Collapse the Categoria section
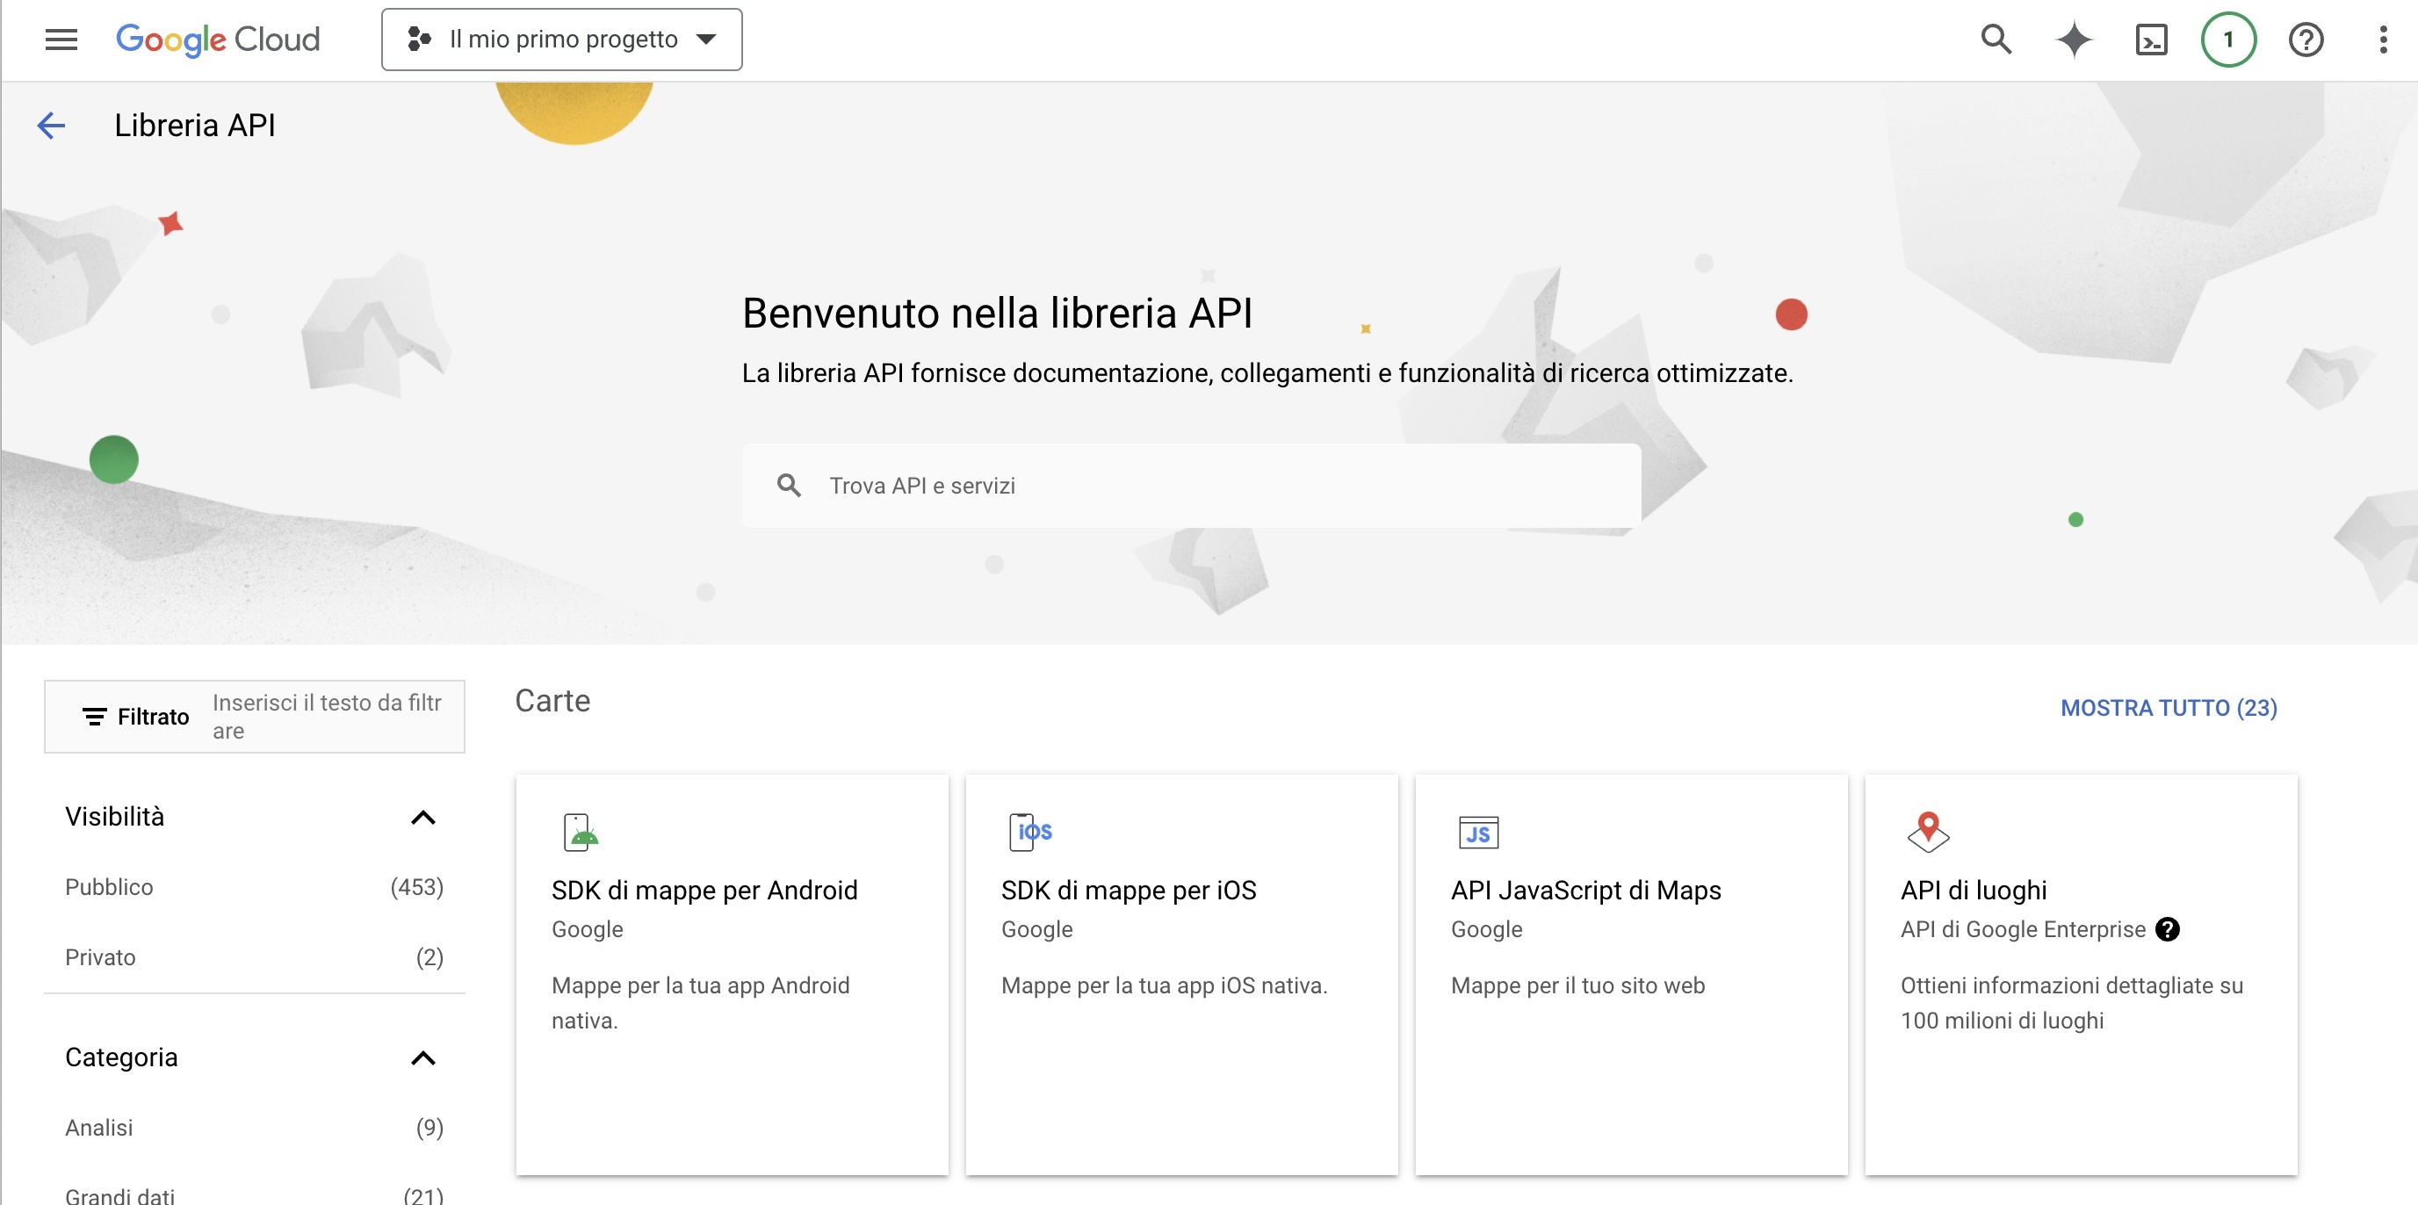Image resolution: width=2418 pixels, height=1205 pixels. [x=423, y=1057]
